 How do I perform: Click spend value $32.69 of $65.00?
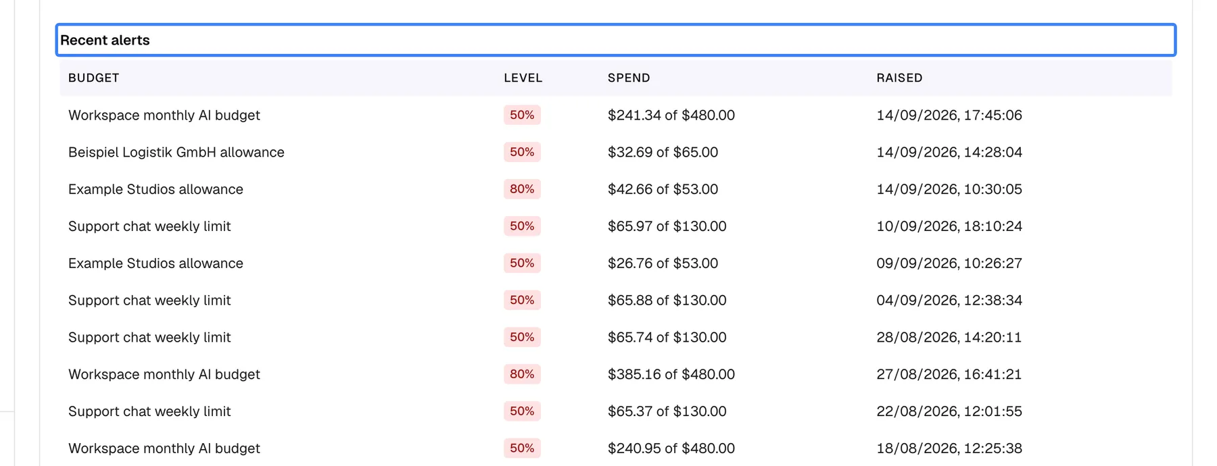[663, 152]
